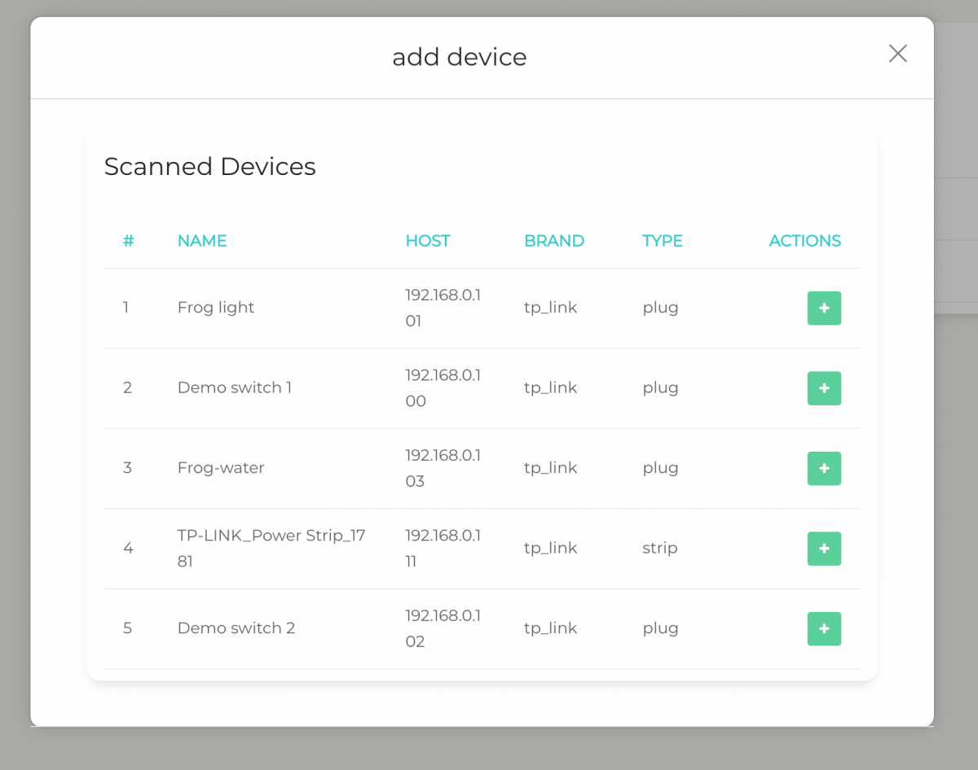Click the Scanned Devices heading
Viewport: 978px width, 770px height.
pos(210,166)
